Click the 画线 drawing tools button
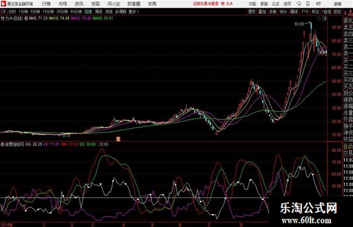The width and height of the screenshot is (353, 227). coord(294,12)
